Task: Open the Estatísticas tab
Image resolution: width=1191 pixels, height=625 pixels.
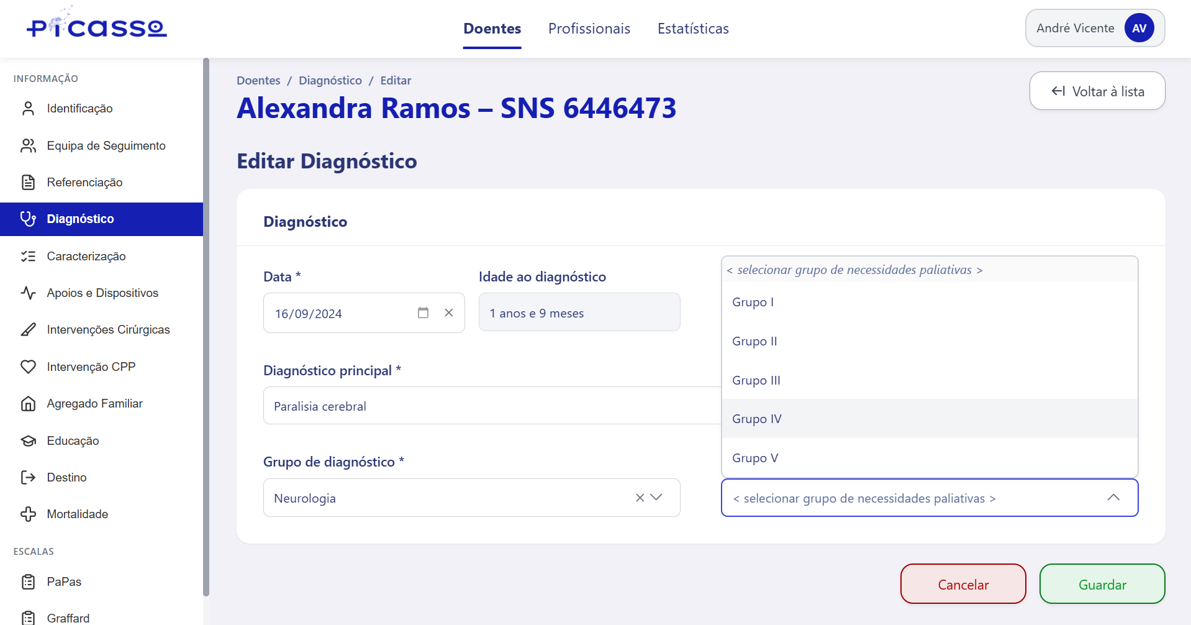Action: (x=693, y=29)
